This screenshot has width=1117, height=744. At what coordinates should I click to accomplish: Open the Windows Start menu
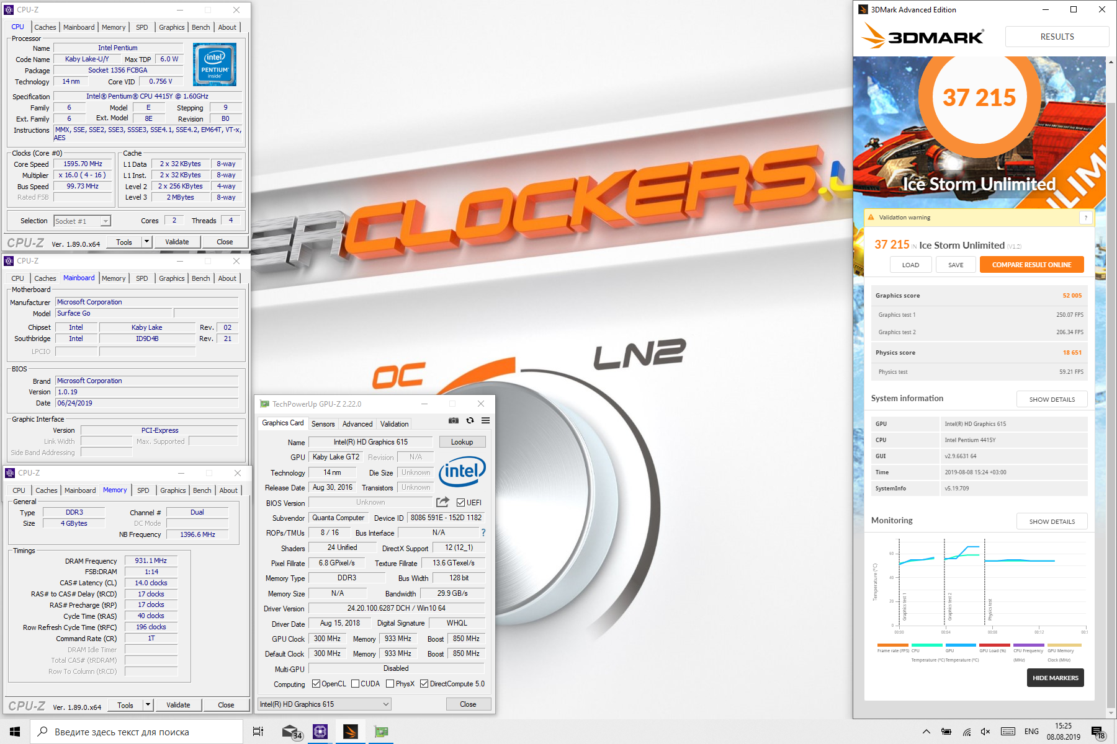click(x=15, y=732)
